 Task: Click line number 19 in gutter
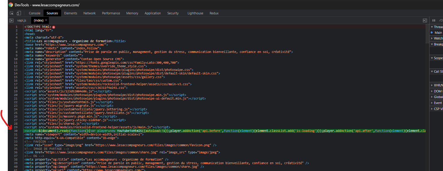pos(16,91)
